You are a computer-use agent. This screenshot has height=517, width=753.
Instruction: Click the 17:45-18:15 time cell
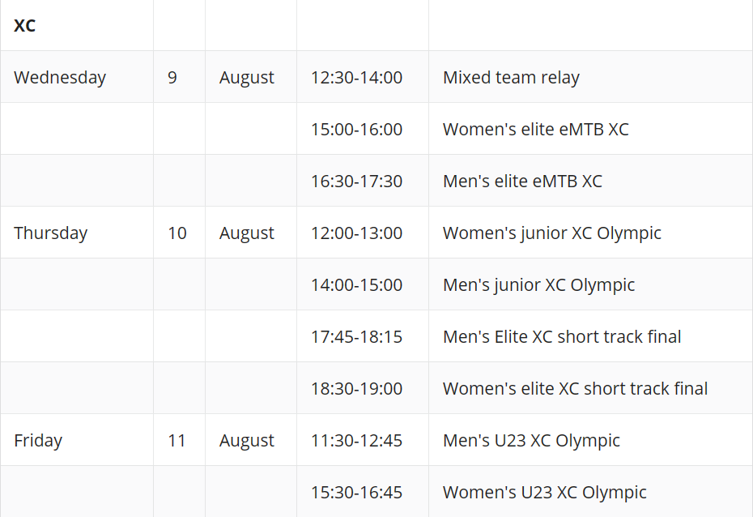(363, 336)
